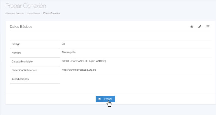Click the code value 03
Screen dimensions: 216x115
click(63, 44)
